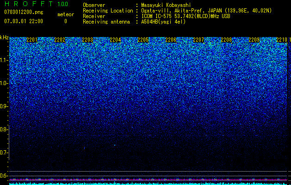Select the A504HB(yagi 4el) antenna text

coord(163,22)
